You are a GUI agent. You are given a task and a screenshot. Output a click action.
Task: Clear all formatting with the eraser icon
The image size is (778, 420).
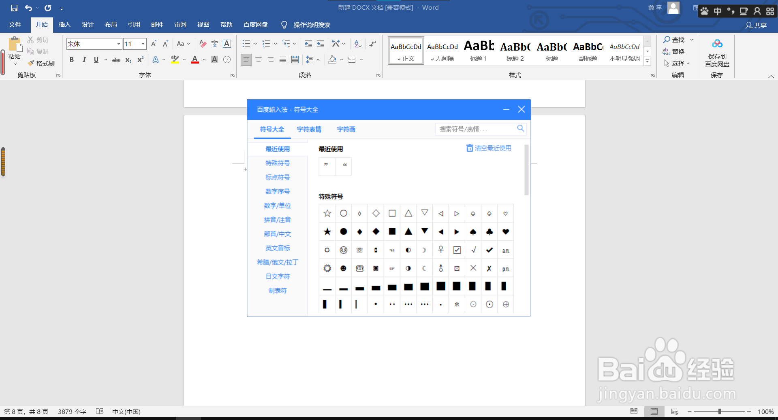[x=203, y=44]
